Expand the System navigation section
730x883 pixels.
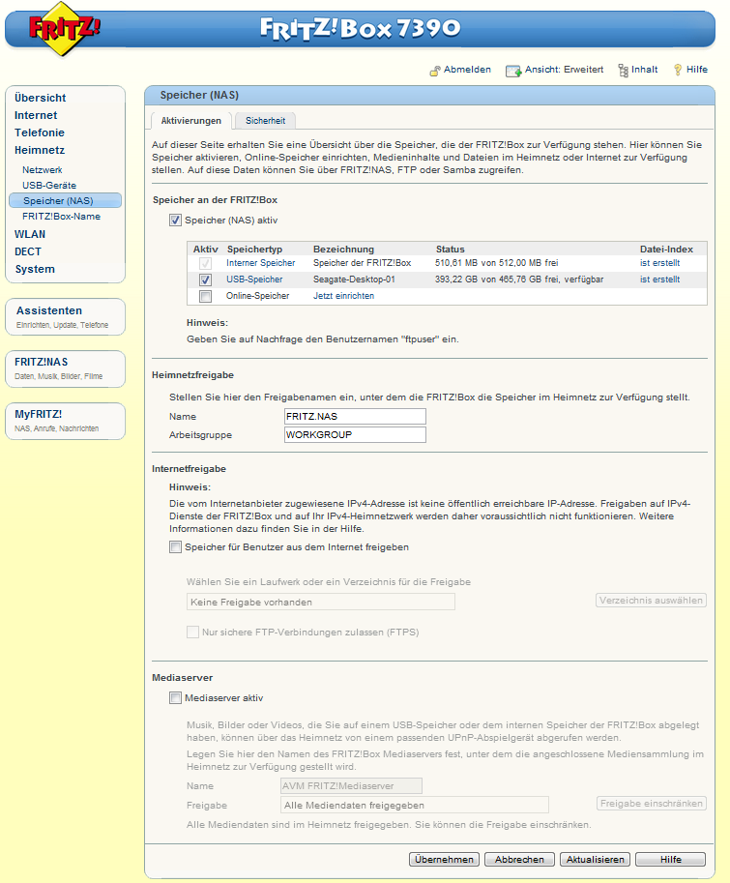(35, 269)
